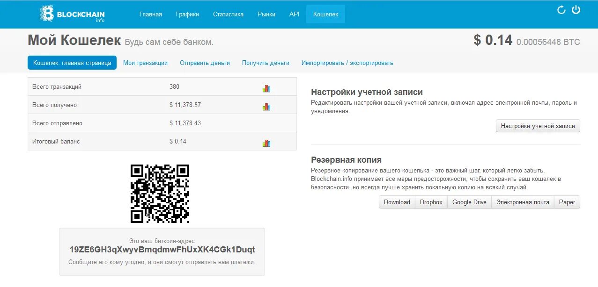The image size is (598, 287).
Task: Click the Blockchain.info logo
Action: pyautogui.click(x=72, y=14)
